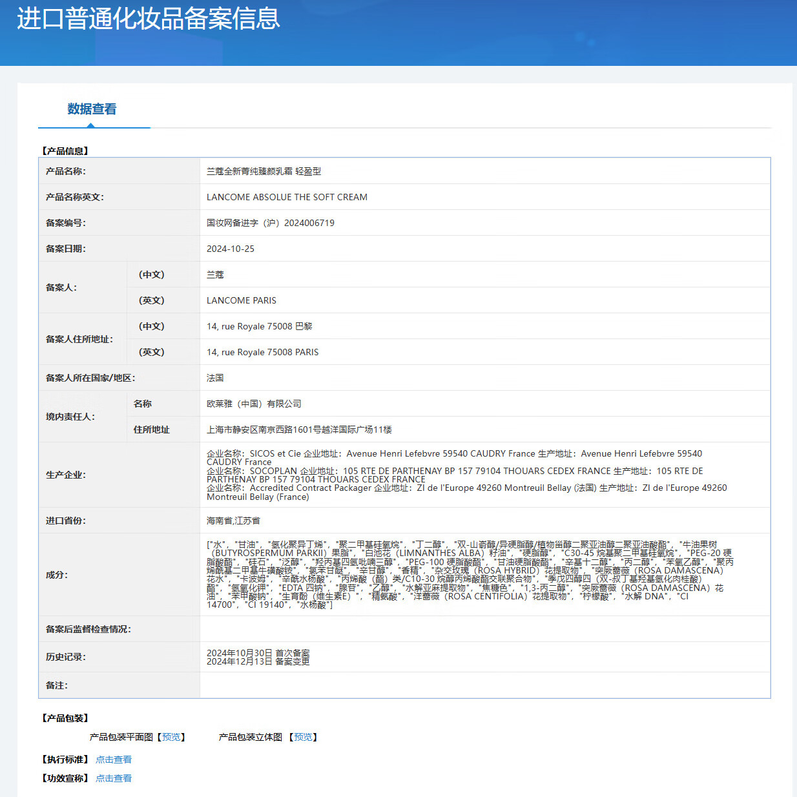The width and height of the screenshot is (797, 797).
Task: Click the product name 兰蔻全新菁纯臻颜乳霜 轻盈型
Action: tap(264, 171)
